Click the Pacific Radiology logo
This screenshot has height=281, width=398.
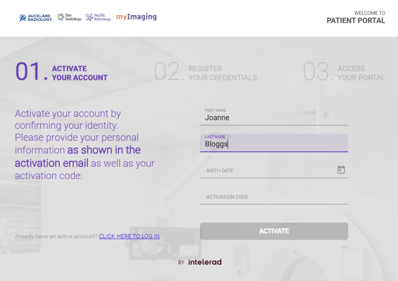click(98, 17)
